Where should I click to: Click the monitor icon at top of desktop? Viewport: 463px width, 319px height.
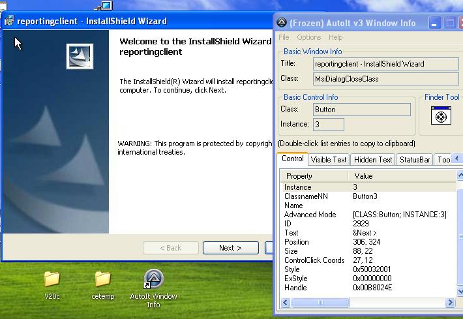tap(105, 5)
